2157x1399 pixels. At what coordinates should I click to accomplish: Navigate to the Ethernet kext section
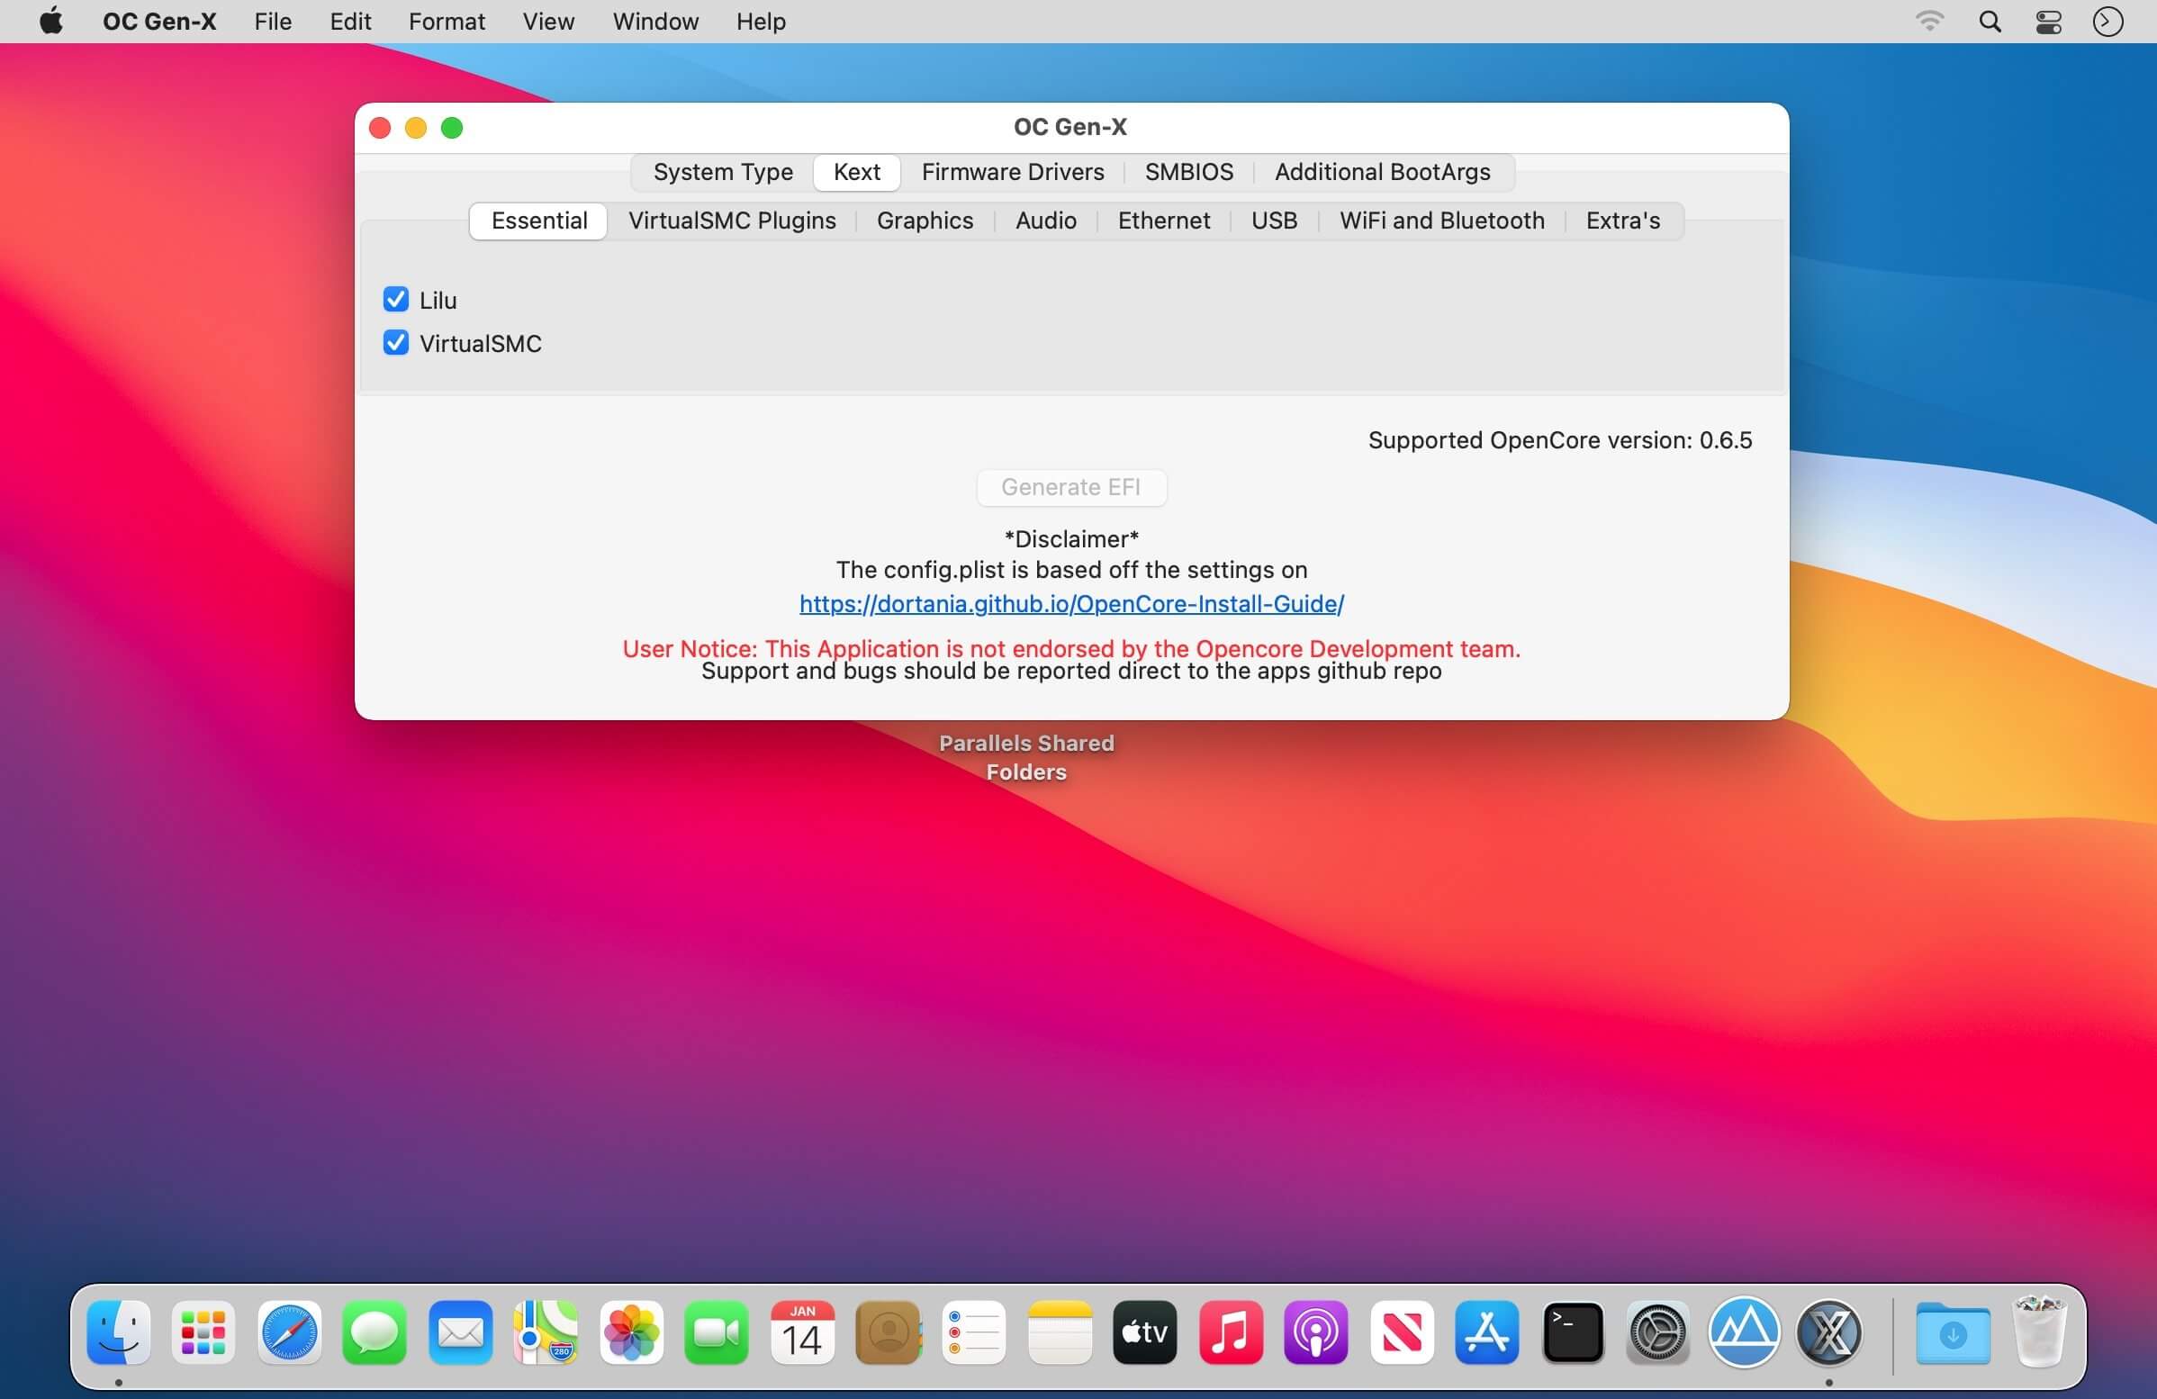pyautogui.click(x=1165, y=220)
